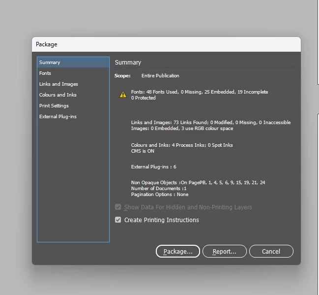Screen dimensions: 319x295
Task: Open the Links and Images section
Action: (x=73, y=84)
